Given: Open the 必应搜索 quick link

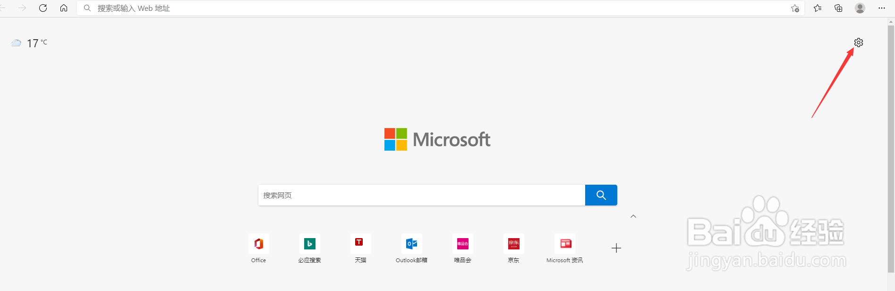Looking at the screenshot, I should (x=310, y=244).
